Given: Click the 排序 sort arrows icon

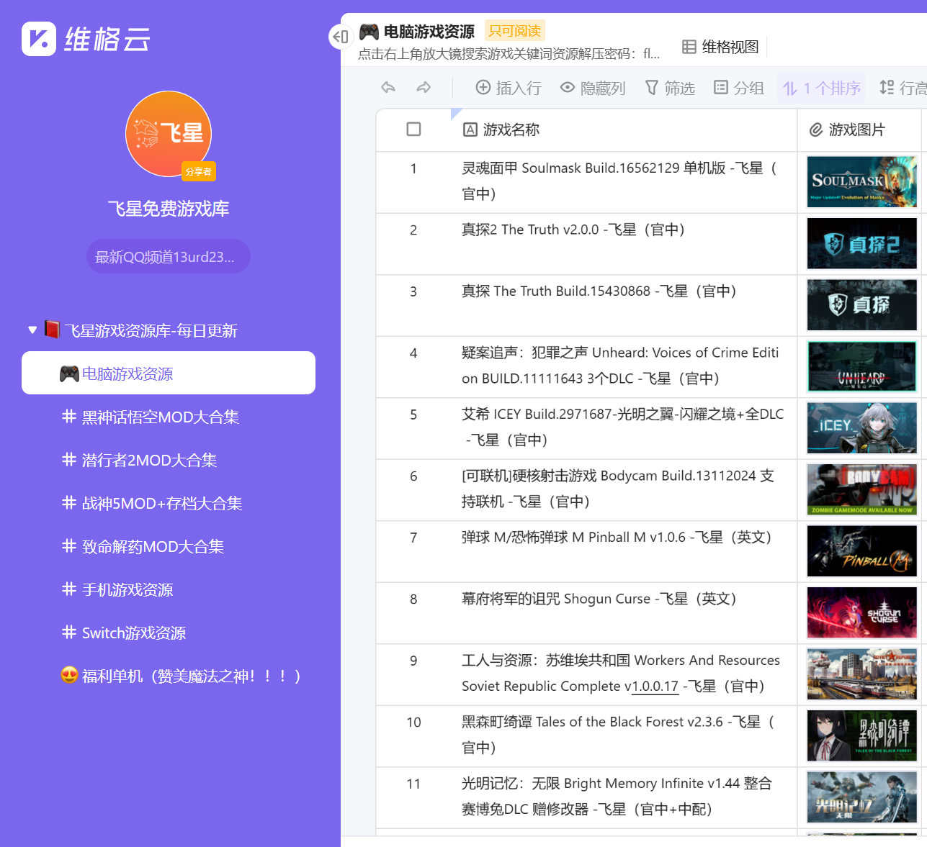Looking at the screenshot, I should point(790,89).
